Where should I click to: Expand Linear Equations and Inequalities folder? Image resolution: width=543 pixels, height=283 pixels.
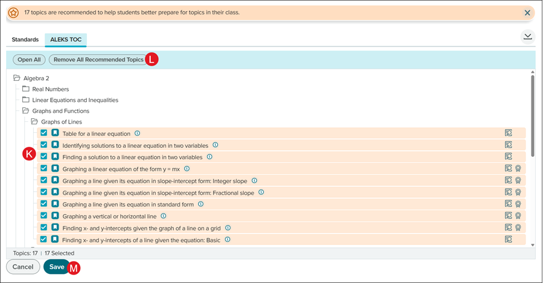26,100
